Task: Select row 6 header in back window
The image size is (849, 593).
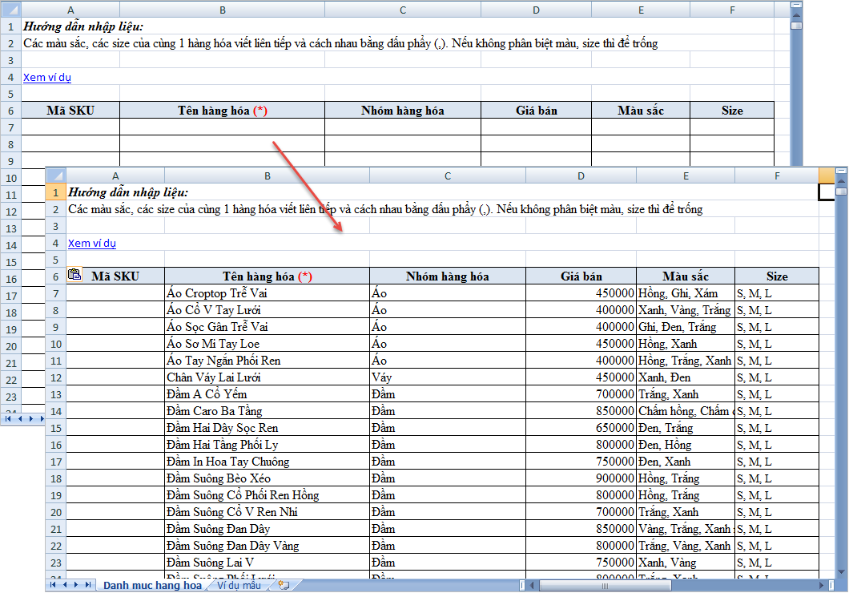Action: click(x=11, y=111)
